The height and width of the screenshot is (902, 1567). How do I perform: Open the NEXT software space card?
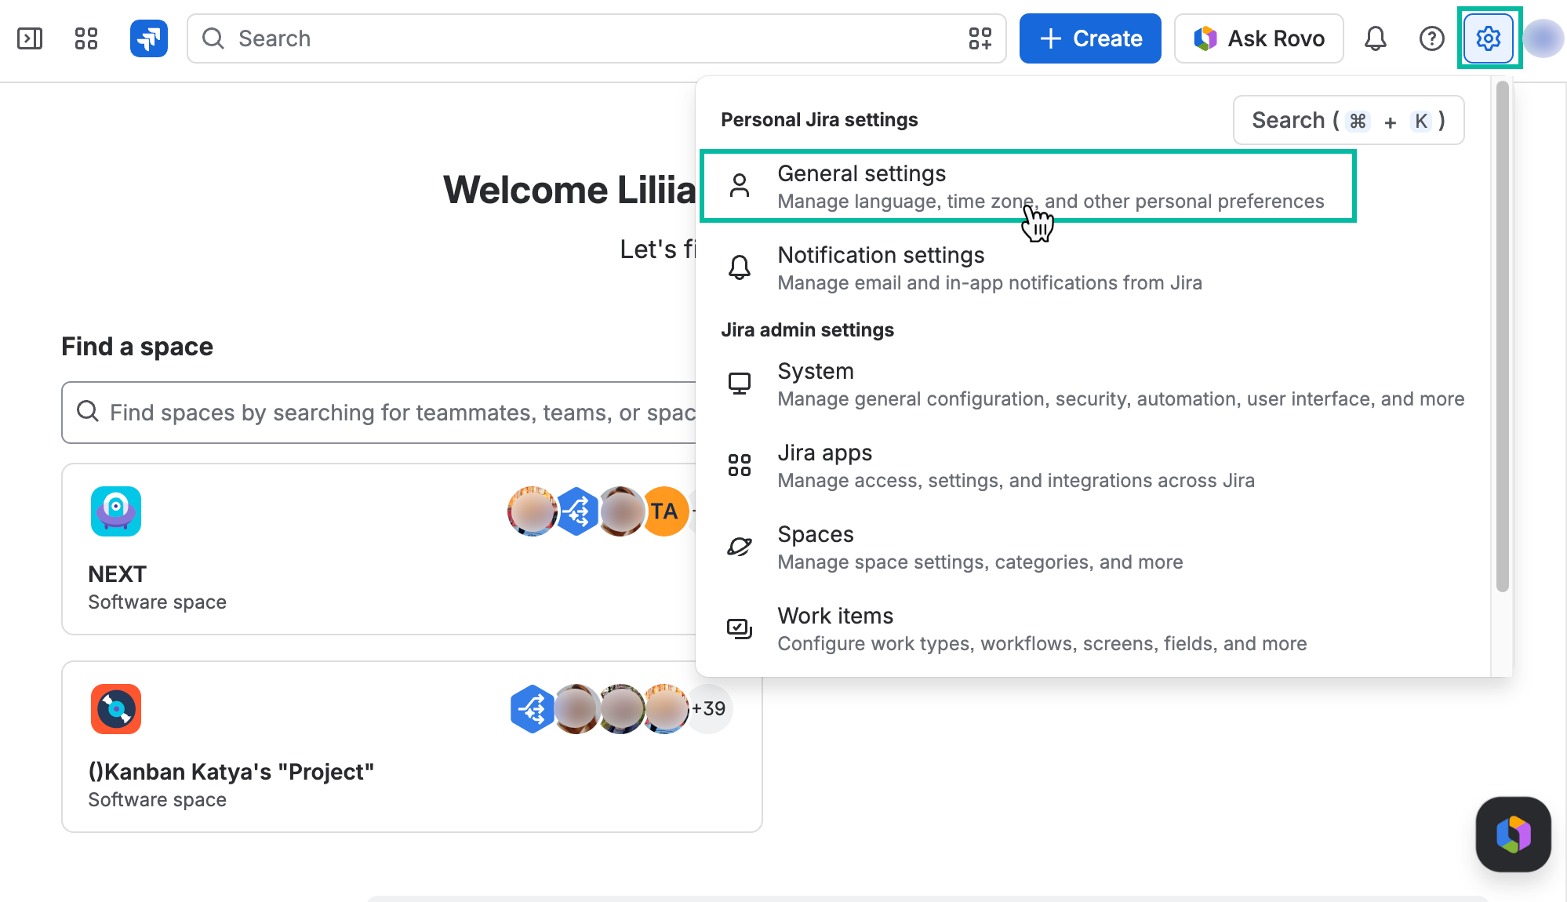(x=379, y=549)
